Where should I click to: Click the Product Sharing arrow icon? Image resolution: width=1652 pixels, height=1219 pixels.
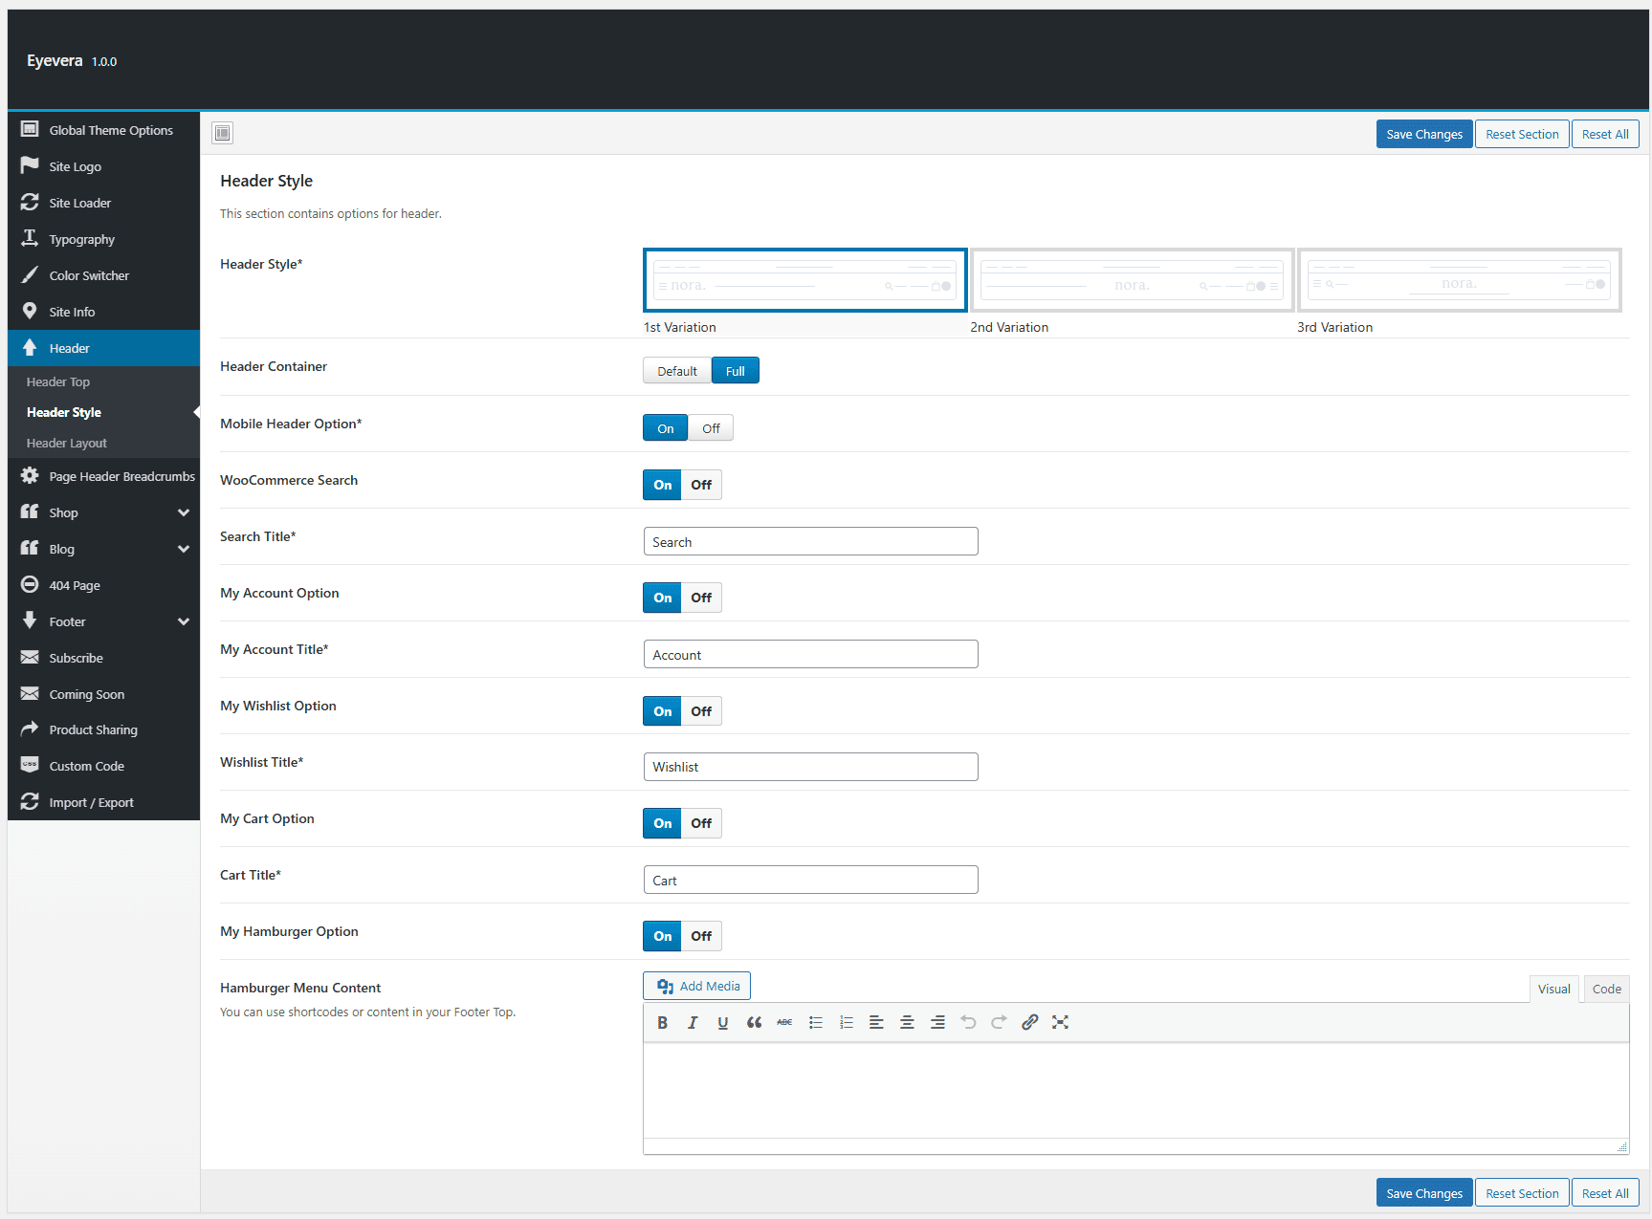30,729
